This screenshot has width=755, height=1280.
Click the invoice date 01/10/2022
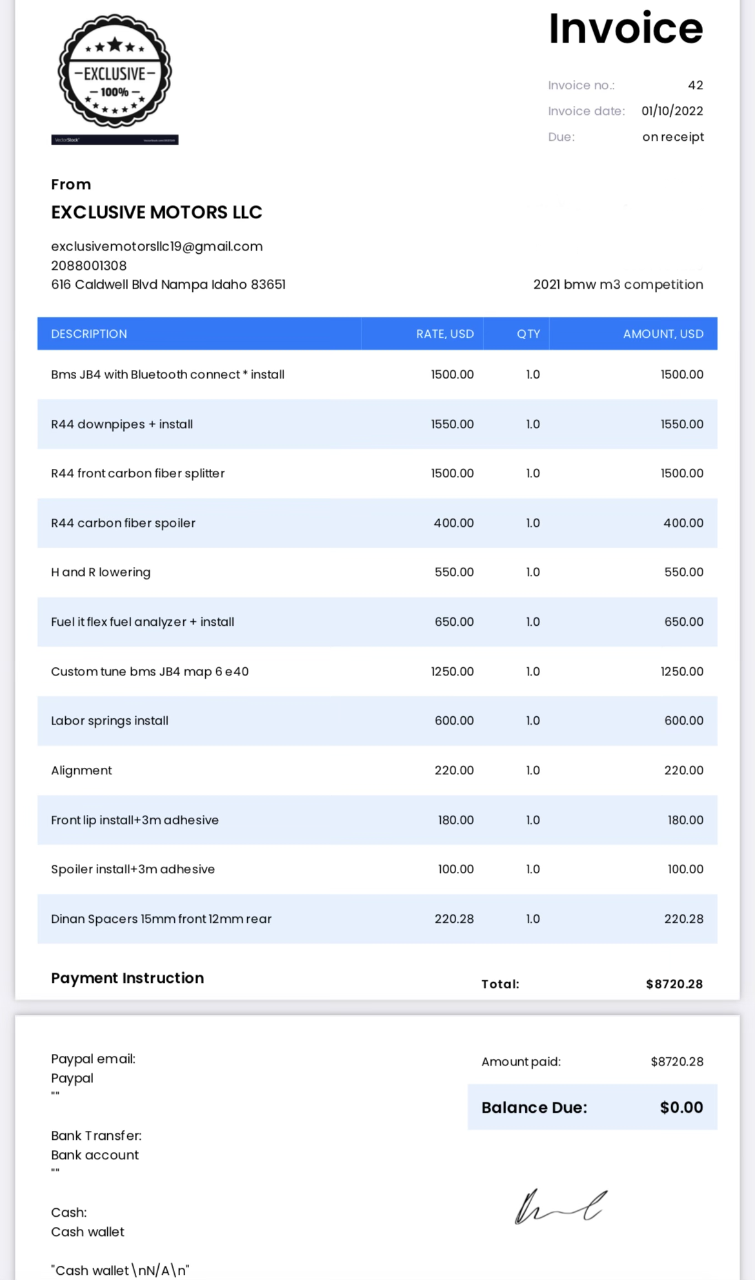[672, 111]
